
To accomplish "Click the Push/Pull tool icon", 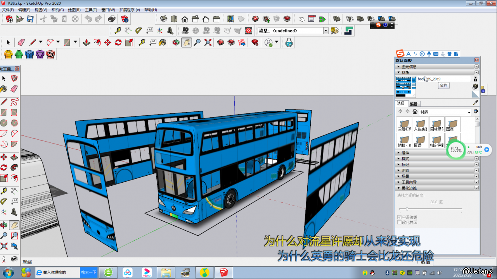I will tap(87, 42).
